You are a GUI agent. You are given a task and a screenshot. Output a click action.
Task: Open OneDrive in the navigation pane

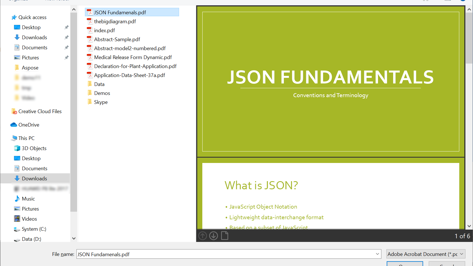point(29,125)
